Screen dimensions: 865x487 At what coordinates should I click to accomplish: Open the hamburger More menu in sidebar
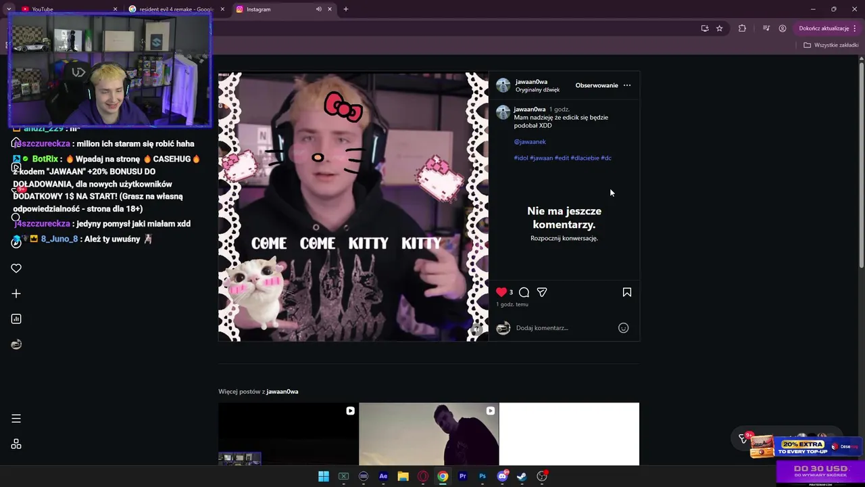[x=16, y=419]
